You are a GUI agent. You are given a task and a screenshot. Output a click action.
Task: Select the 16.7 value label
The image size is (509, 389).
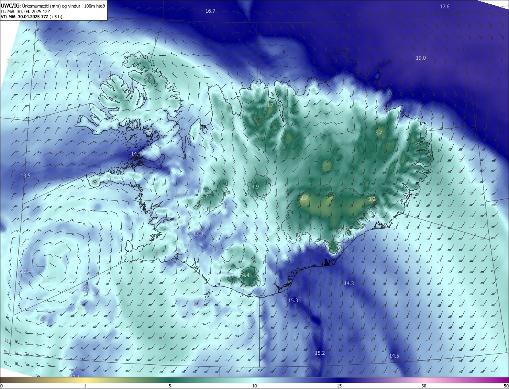pyautogui.click(x=210, y=11)
